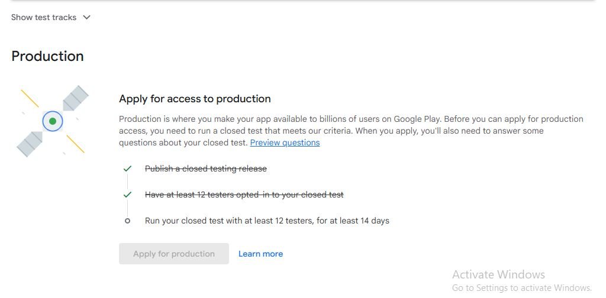Select the Publish a closed testing release step
The height and width of the screenshot is (298, 606).
click(206, 169)
